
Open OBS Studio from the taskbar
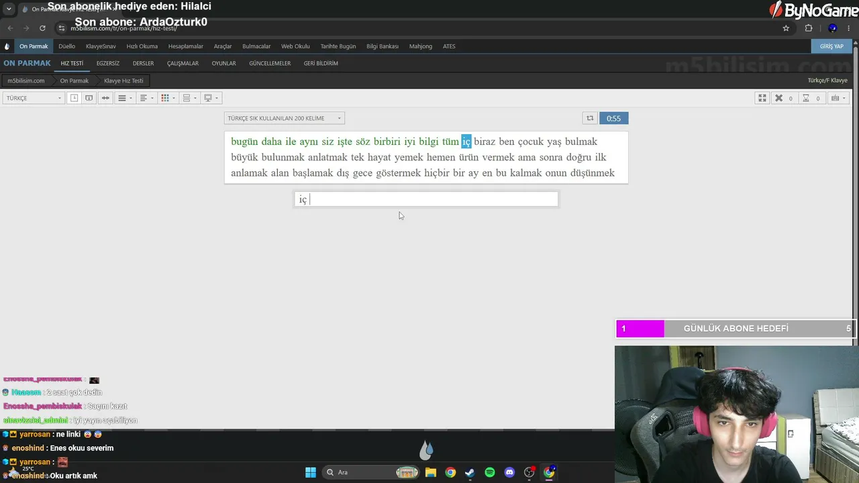(x=529, y=472)
